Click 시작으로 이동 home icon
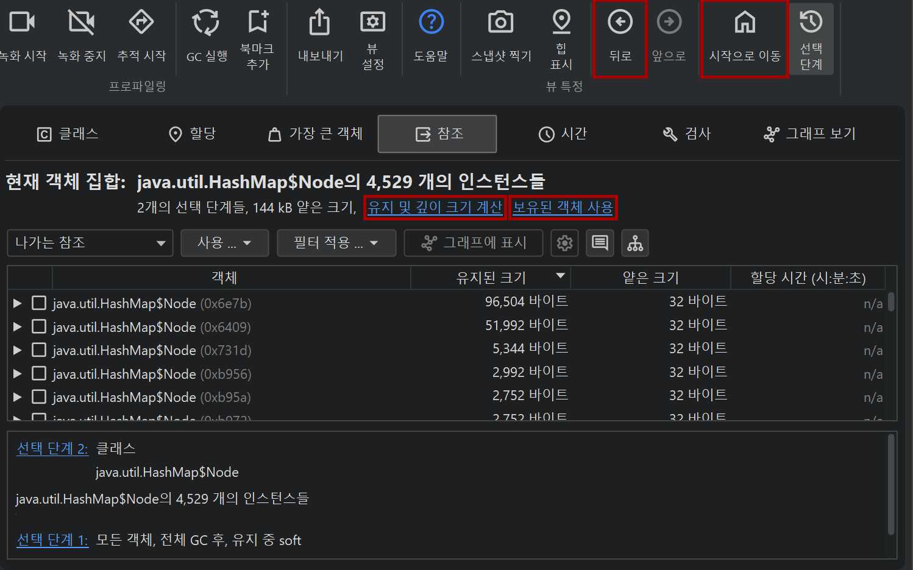 744,23
